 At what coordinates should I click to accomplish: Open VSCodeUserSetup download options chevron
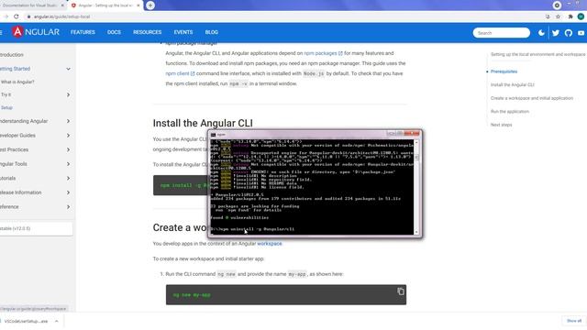tap(57, 321)
